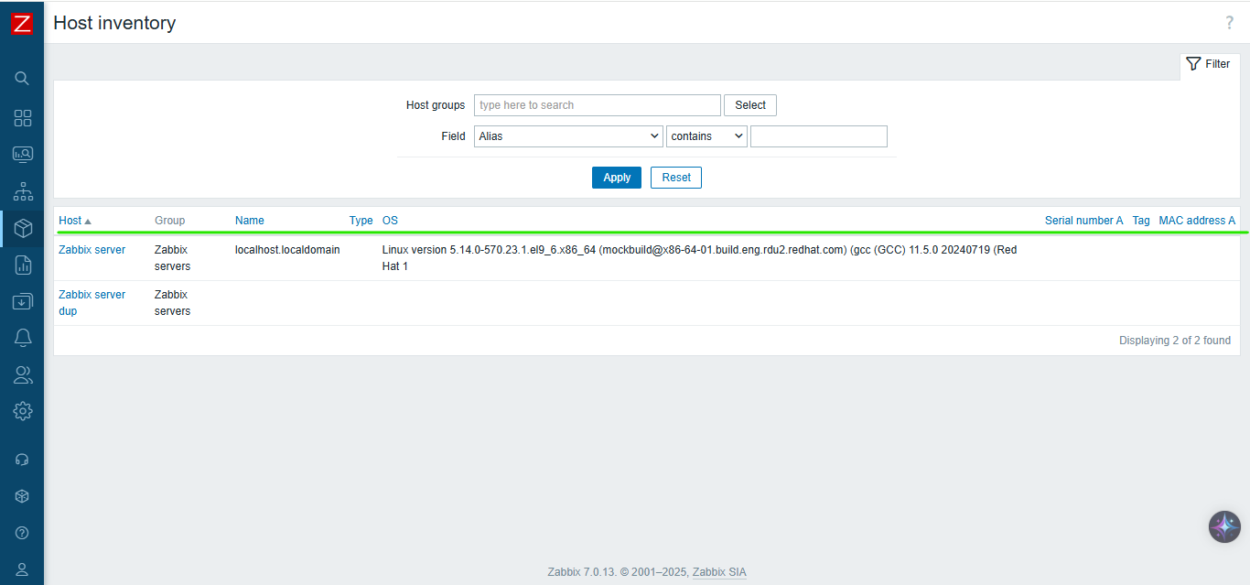Click the page help question mark
The image size is (1250, 585).
click(x=1230, y=23)
